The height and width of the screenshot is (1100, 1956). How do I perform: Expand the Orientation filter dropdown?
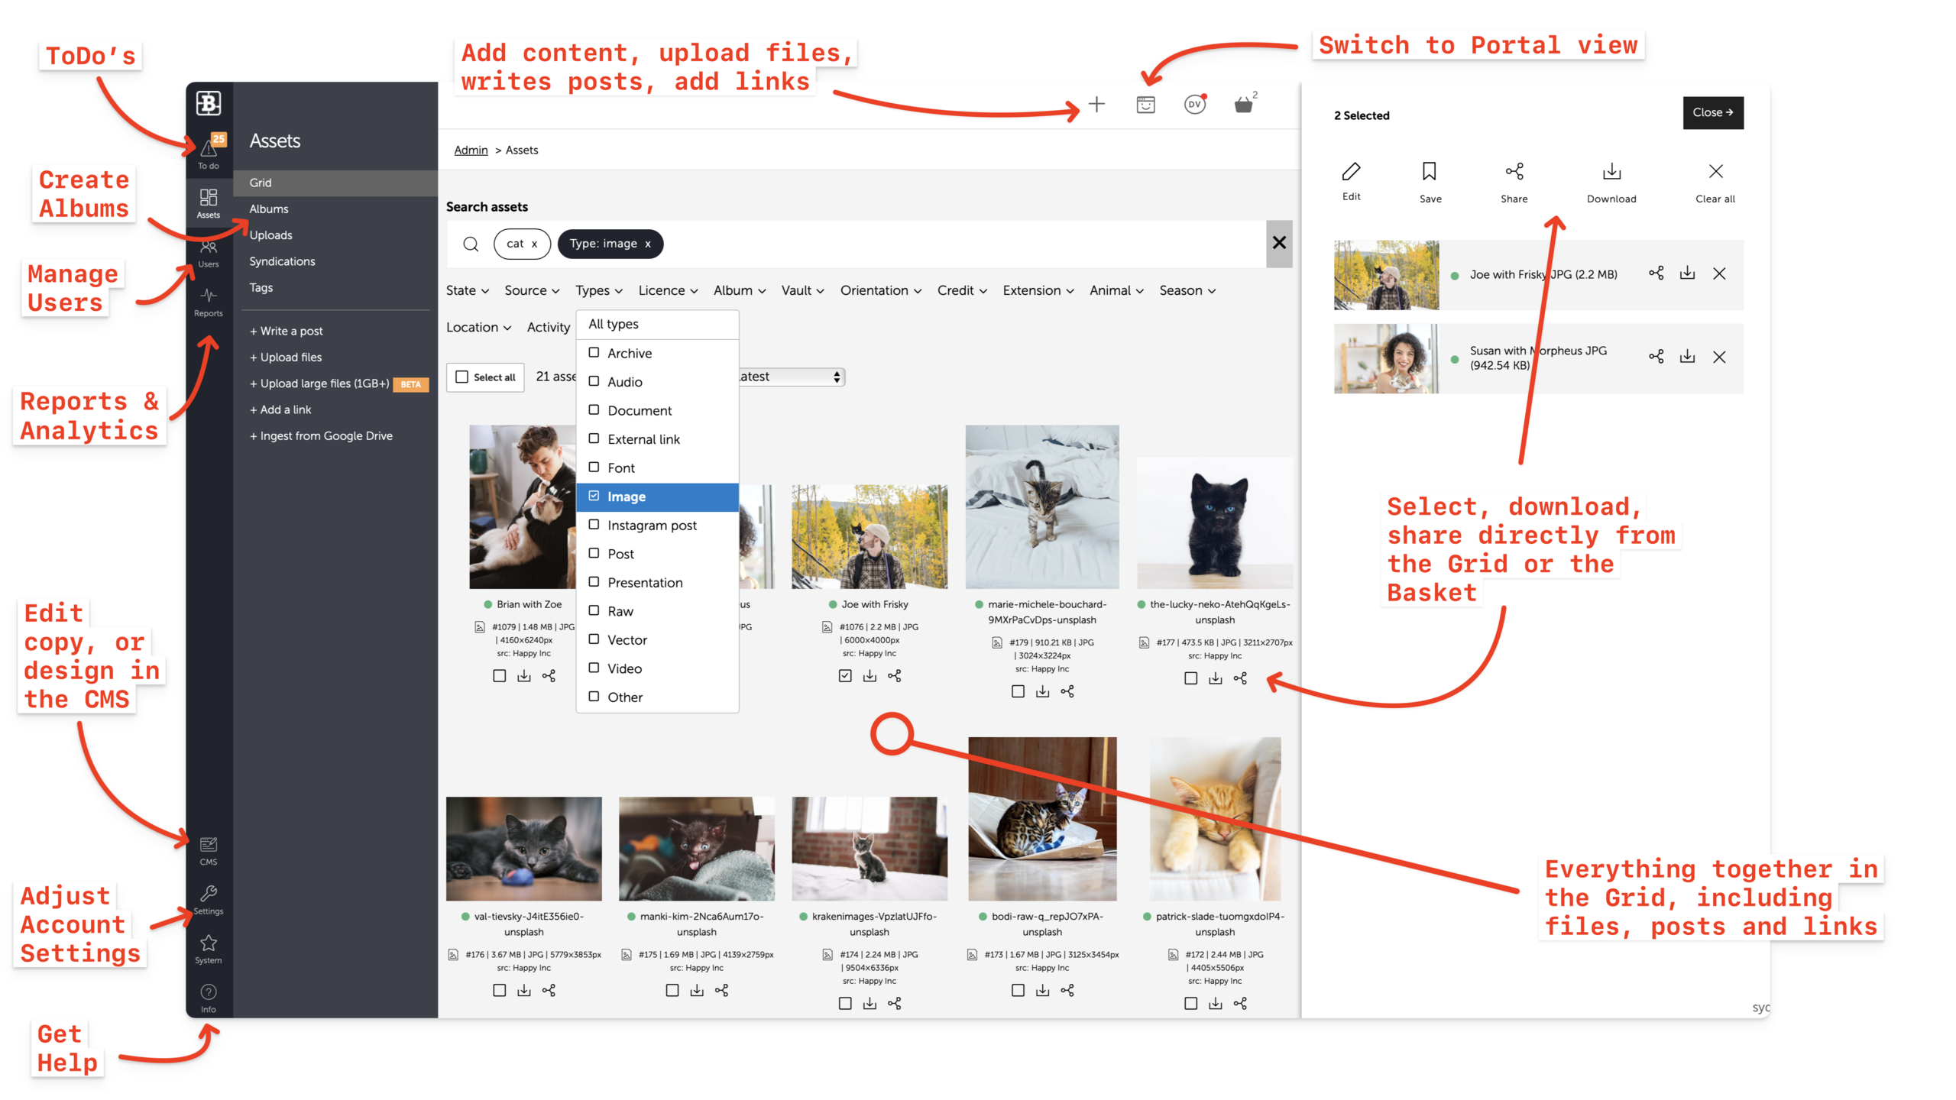(x=880, y=290)
